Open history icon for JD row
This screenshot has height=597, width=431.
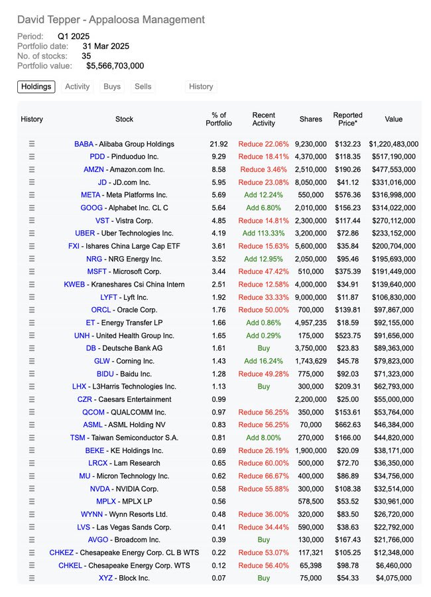click(x=32, y=182)
